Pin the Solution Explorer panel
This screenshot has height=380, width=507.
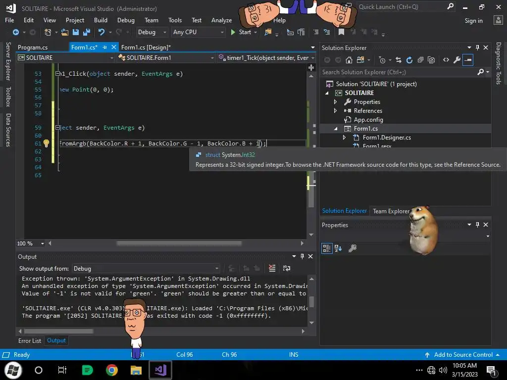point(477,47)
